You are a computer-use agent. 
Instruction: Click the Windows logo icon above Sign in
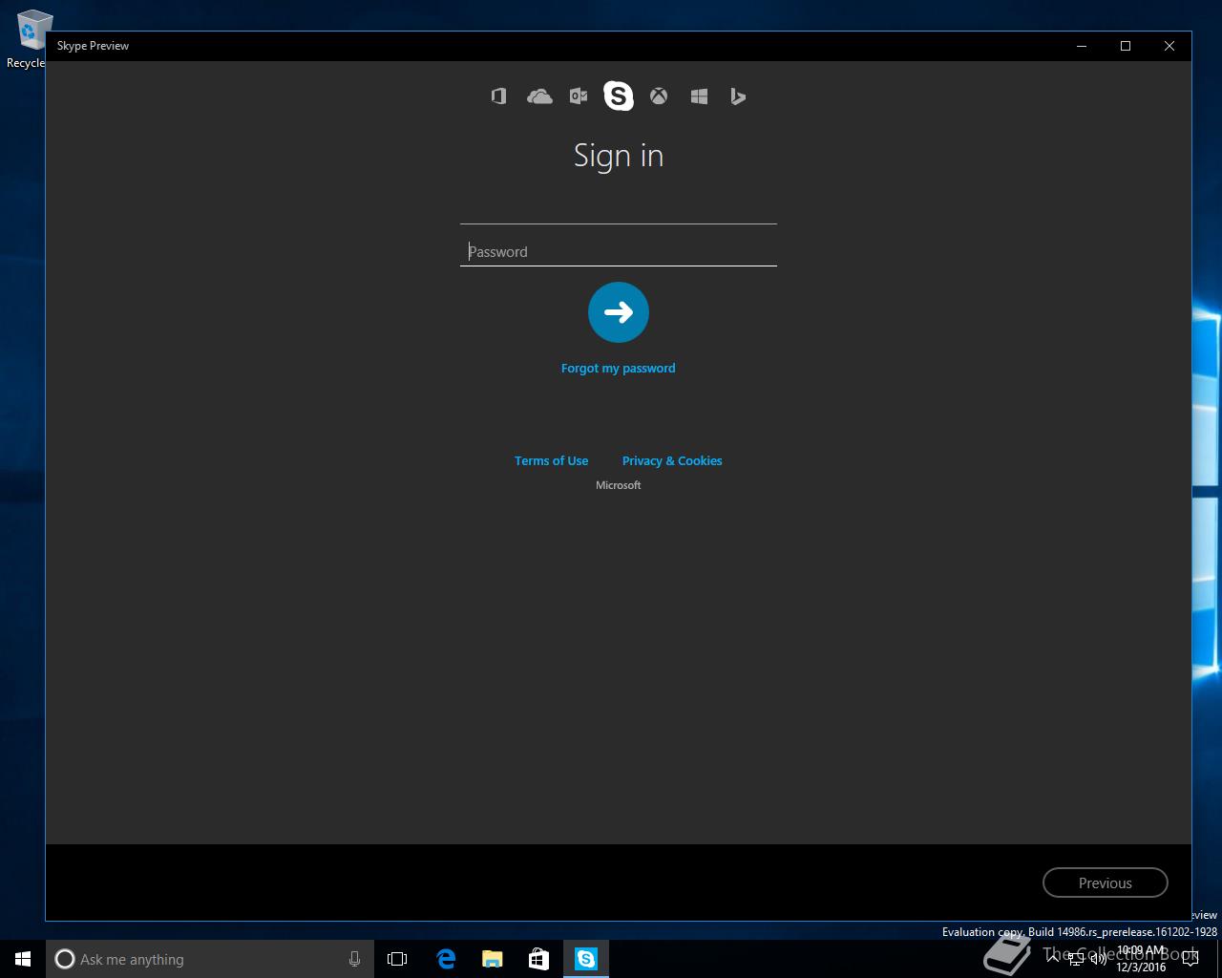pos(699,96)
